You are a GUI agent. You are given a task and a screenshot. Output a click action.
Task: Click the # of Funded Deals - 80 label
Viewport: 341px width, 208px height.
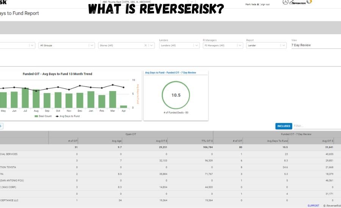pyautogui.click(x=176, y=112)
